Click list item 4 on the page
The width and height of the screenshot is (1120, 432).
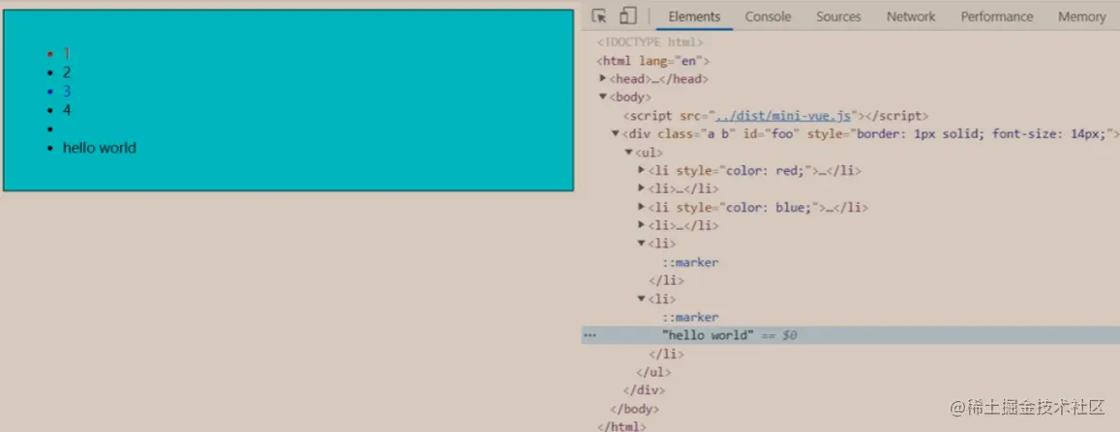tap(67, 110)
